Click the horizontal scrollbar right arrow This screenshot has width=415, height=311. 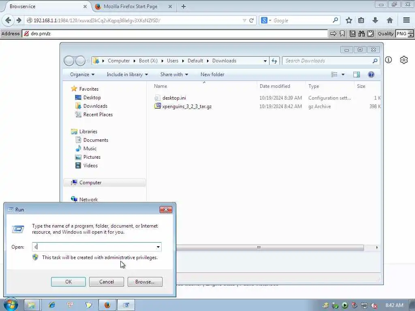pos(377,247)
